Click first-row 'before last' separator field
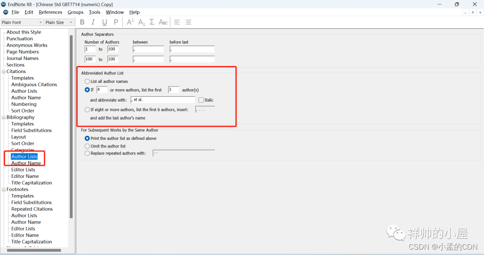This screenshot has height=255, width=484. [x=192, y=49]
